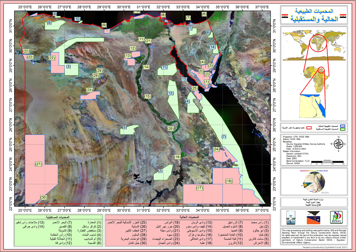Viewport: 356px width, 252px height.
Task: Click the NCS copyright notice panel
Action: (314, 236)
